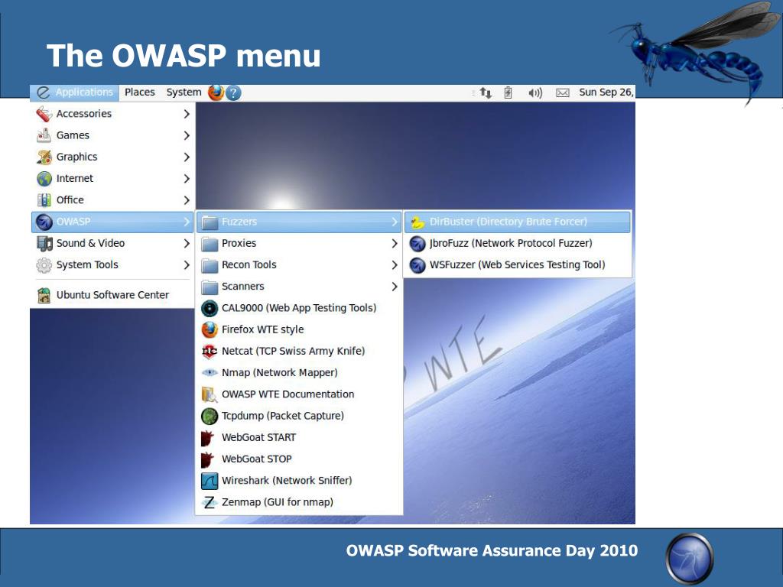Viewport: 783px width, 587px height.
Task: Open the Applications menu
Action: coord(74,92)
